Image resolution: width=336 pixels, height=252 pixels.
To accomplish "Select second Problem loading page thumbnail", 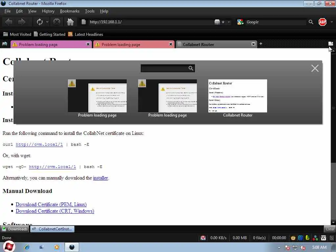I will click(168, 96).
